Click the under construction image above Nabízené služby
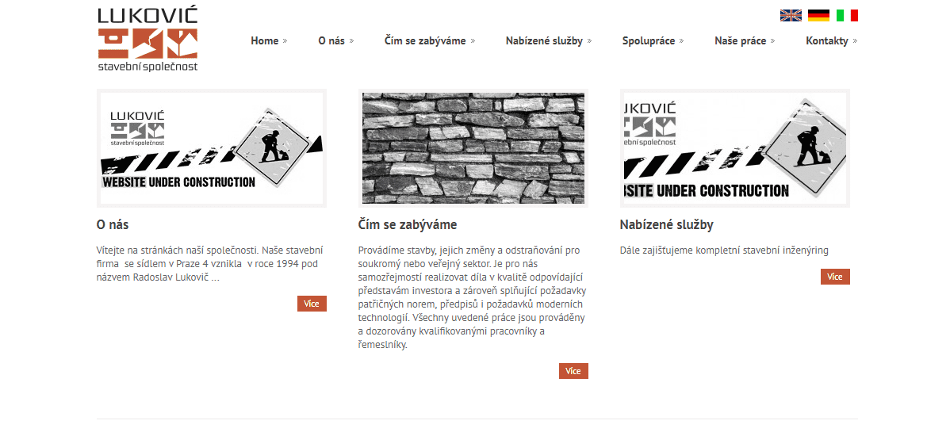This screenshot has width=950, height=436. tap(735, 148)
